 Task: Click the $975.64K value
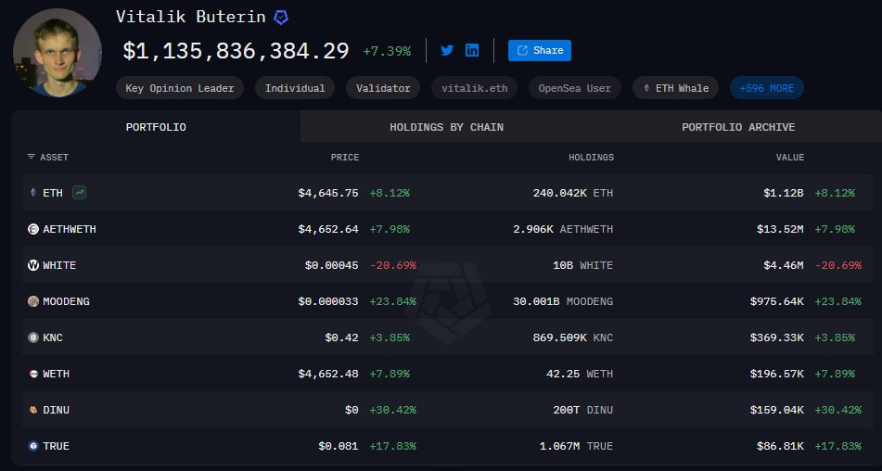[777, 301]
